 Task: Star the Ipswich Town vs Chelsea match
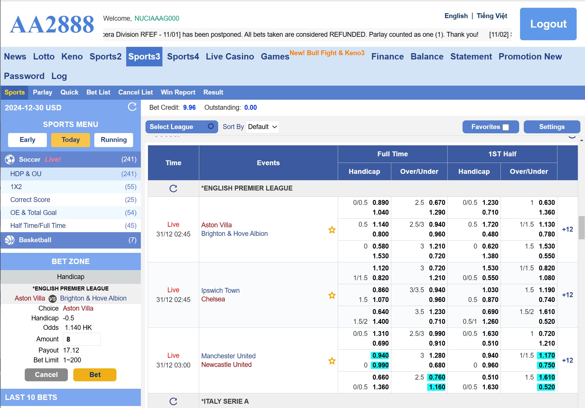[332, 295]
